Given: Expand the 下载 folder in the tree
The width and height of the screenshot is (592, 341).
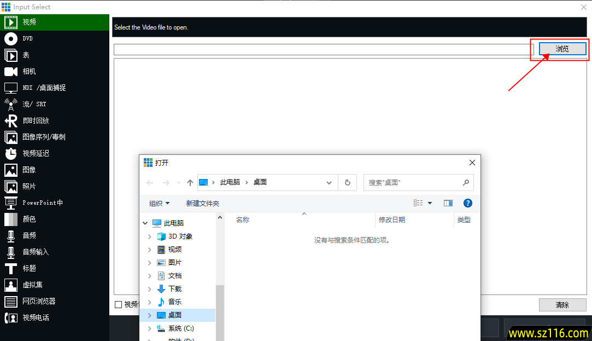Looking at the screenshot, I should coord(150,288).
